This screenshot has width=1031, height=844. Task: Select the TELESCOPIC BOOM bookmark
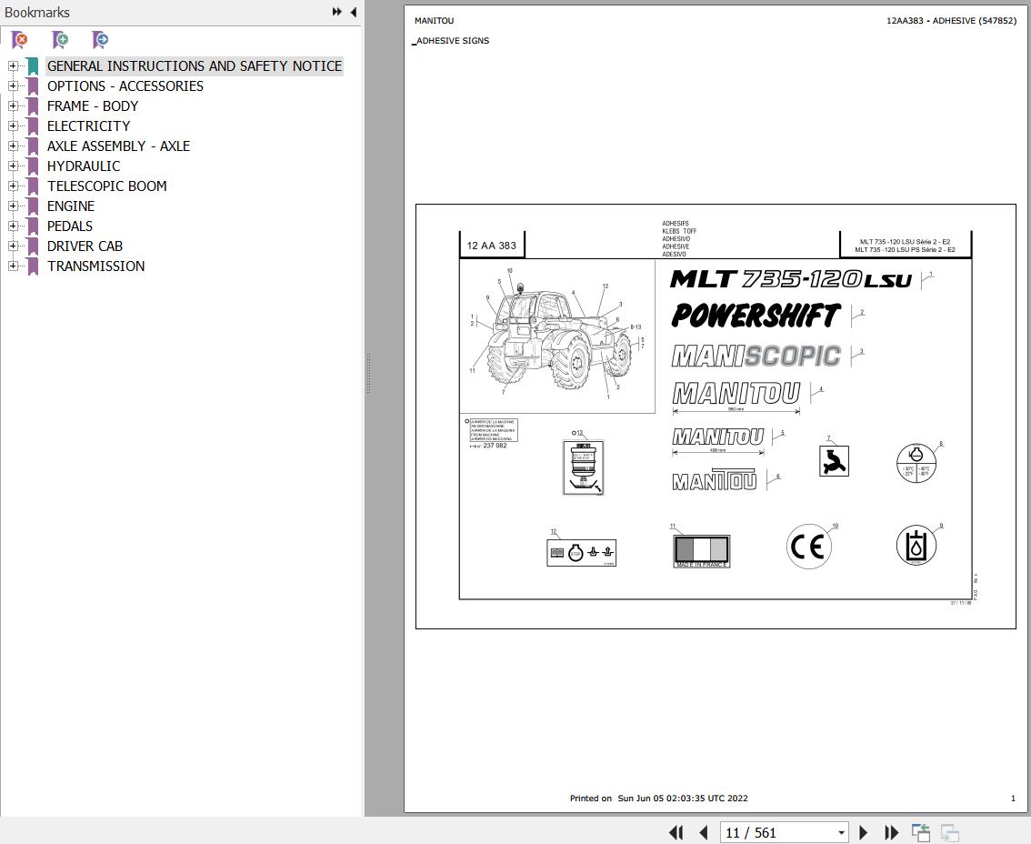107,186
